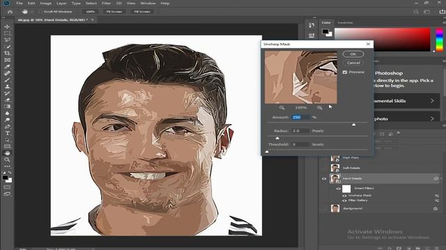Click the Background layer thumbnail
This screenshot has width=446, height=250.
coord(335,208)
